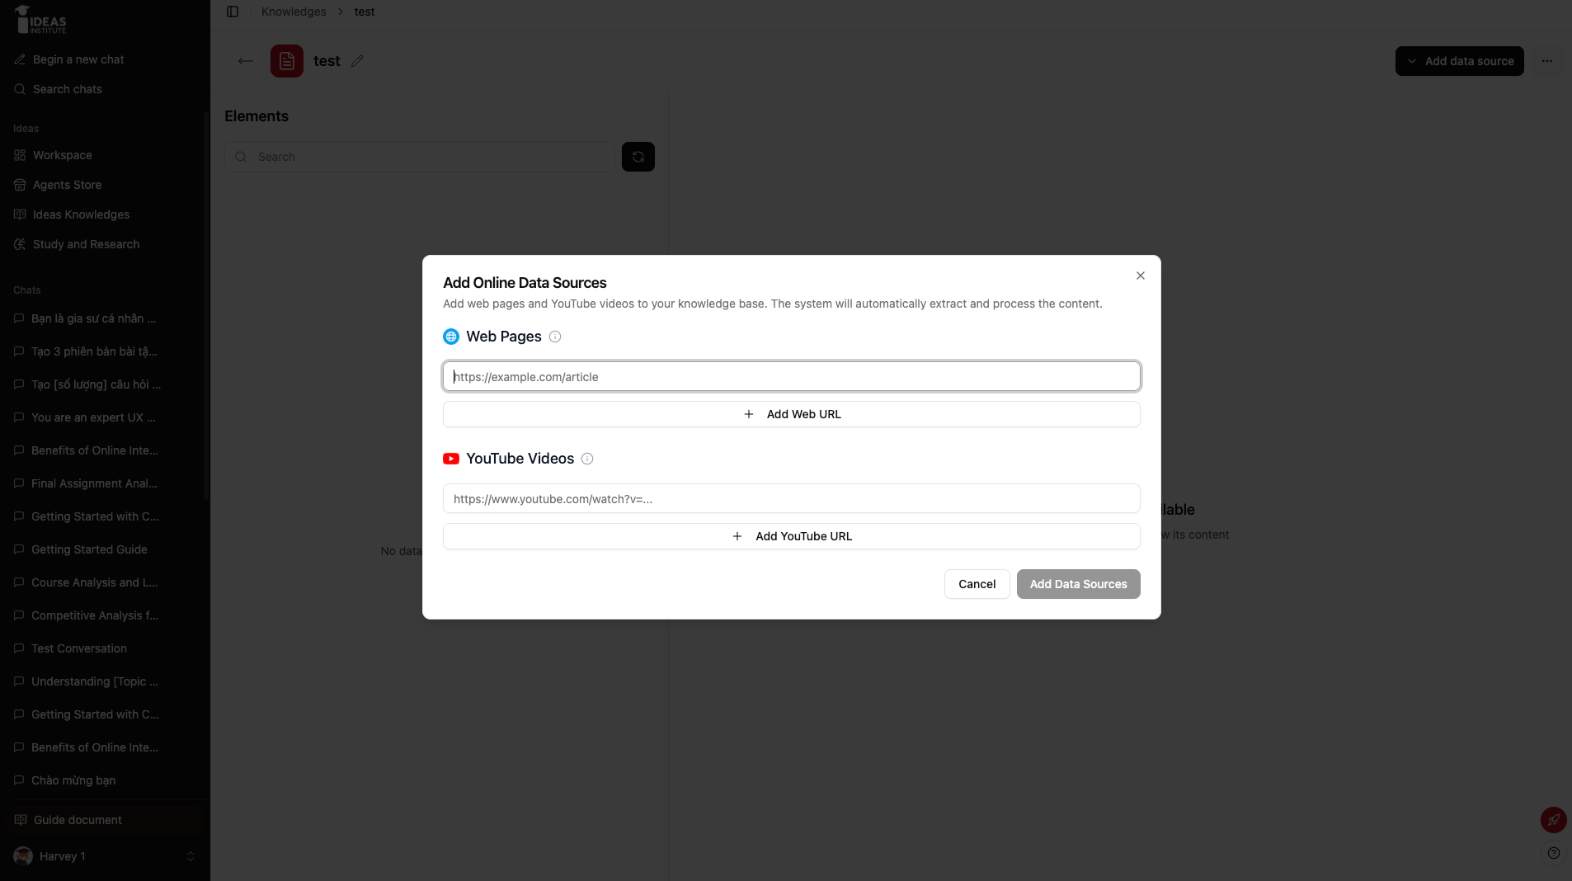Viewport: 1572px width, 881px height.
Task: Click the Harvey 1 avatar
Action: point(23,856)
